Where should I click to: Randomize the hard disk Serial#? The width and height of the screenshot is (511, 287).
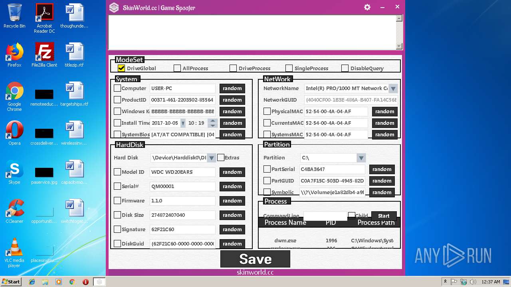[232, 186]
